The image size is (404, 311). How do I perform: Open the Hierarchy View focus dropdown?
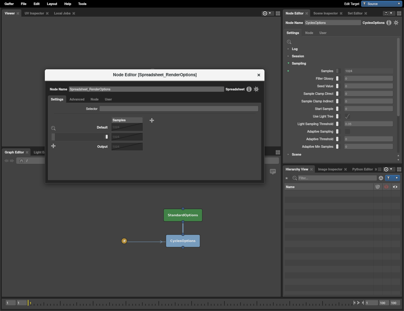coord(388,169)
